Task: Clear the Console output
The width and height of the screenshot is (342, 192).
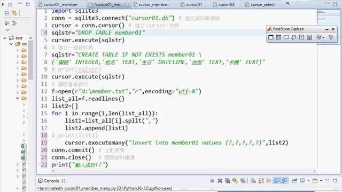Action: (253, 181)
